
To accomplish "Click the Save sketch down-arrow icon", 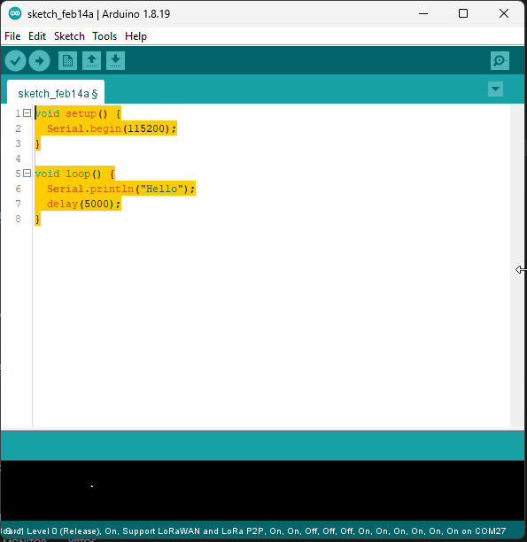I will pyautogui.click(x=115, y=61).
